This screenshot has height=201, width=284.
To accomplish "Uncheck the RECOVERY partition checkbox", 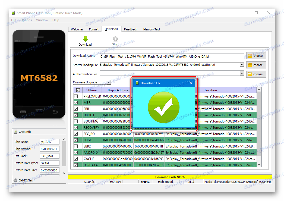I will click(76, 128).
